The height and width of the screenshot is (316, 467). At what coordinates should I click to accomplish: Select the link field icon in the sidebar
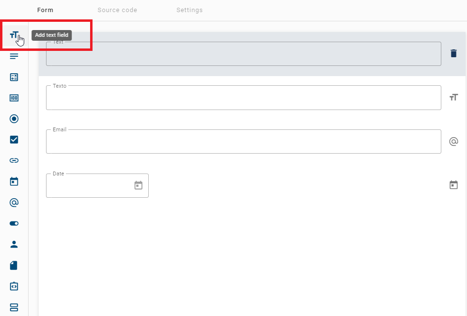coord(14,160)
